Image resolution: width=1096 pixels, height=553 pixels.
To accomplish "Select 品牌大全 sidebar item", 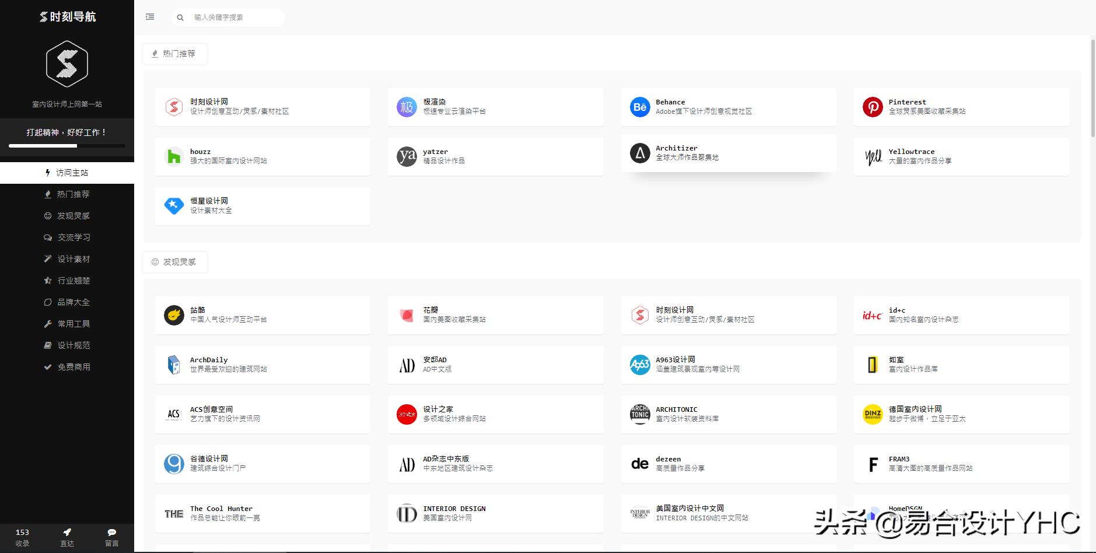I will [x=67, y=302].
